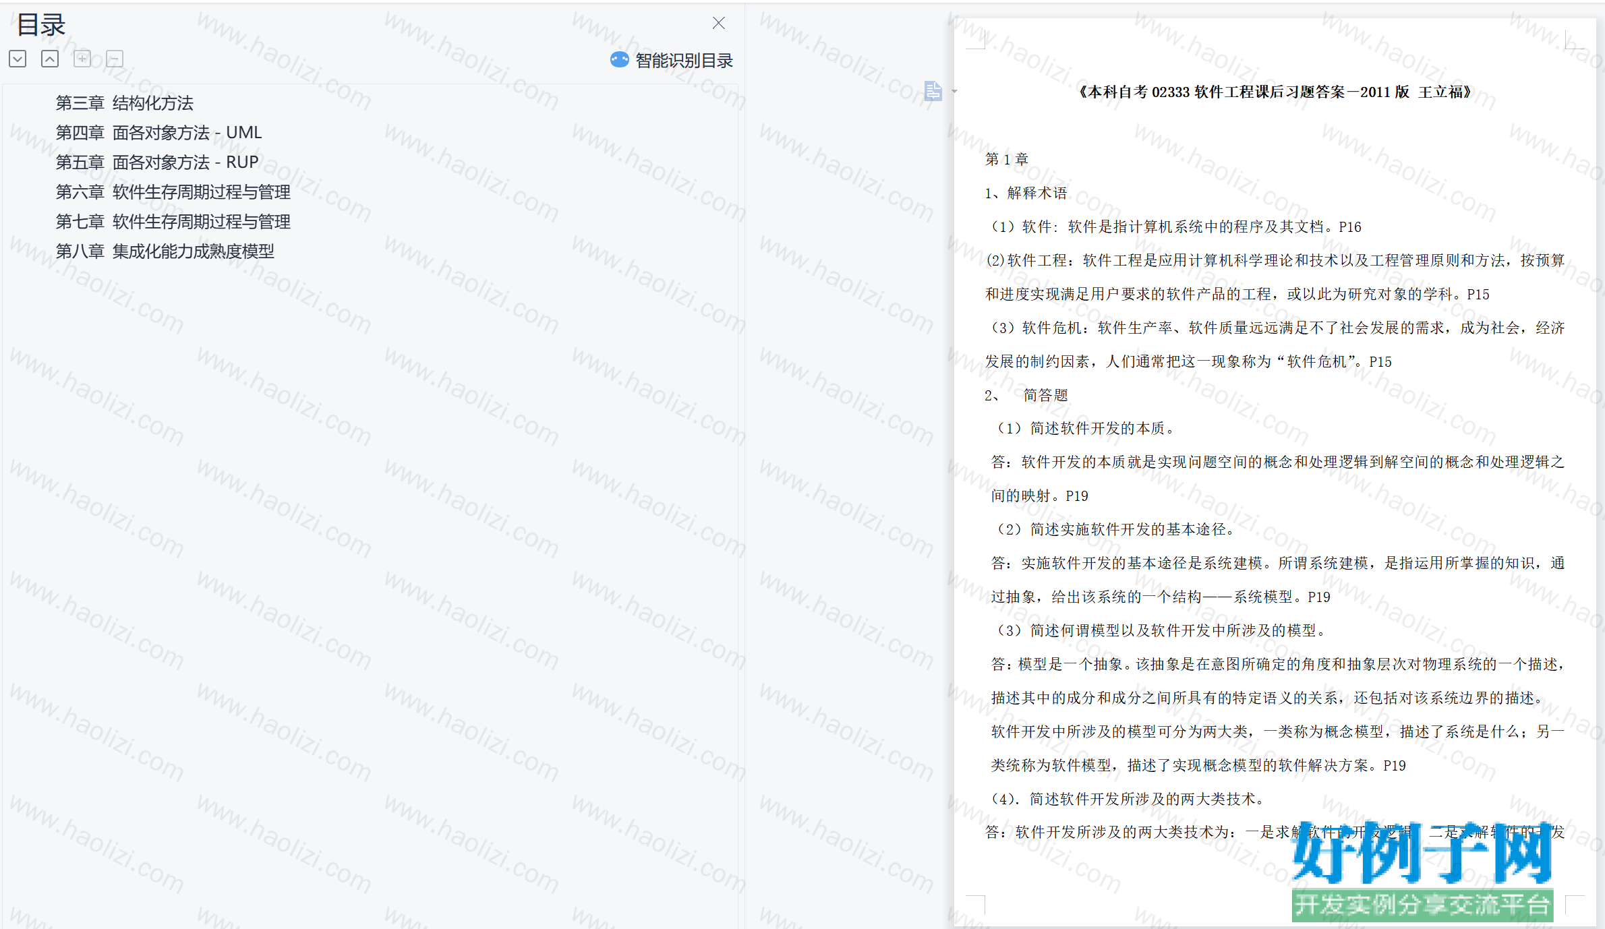Click the line 1、解释术语
This screenshot has height=929, width=1605.
pos(1026,193)
